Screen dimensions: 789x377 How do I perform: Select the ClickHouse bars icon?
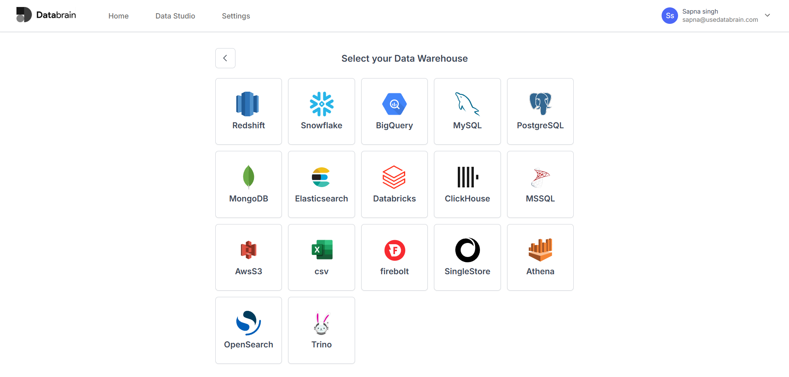click(467, 177)
